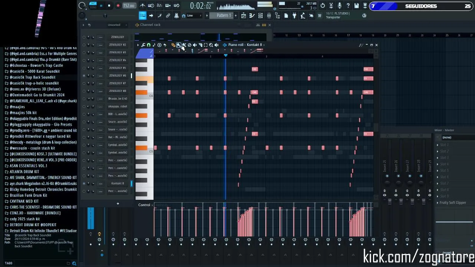Open the Unsorted channel filter dropdown

click(114, 25)
